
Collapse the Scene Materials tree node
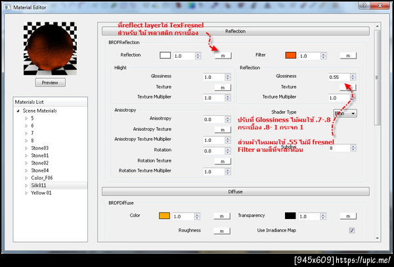tap(18, 110)
